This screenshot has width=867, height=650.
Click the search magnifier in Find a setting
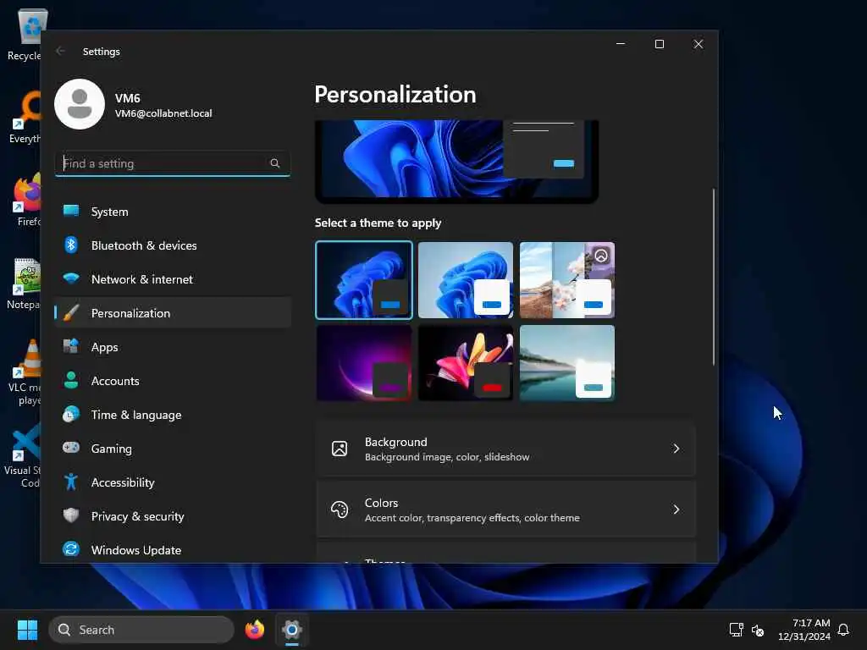pos(275,163)
